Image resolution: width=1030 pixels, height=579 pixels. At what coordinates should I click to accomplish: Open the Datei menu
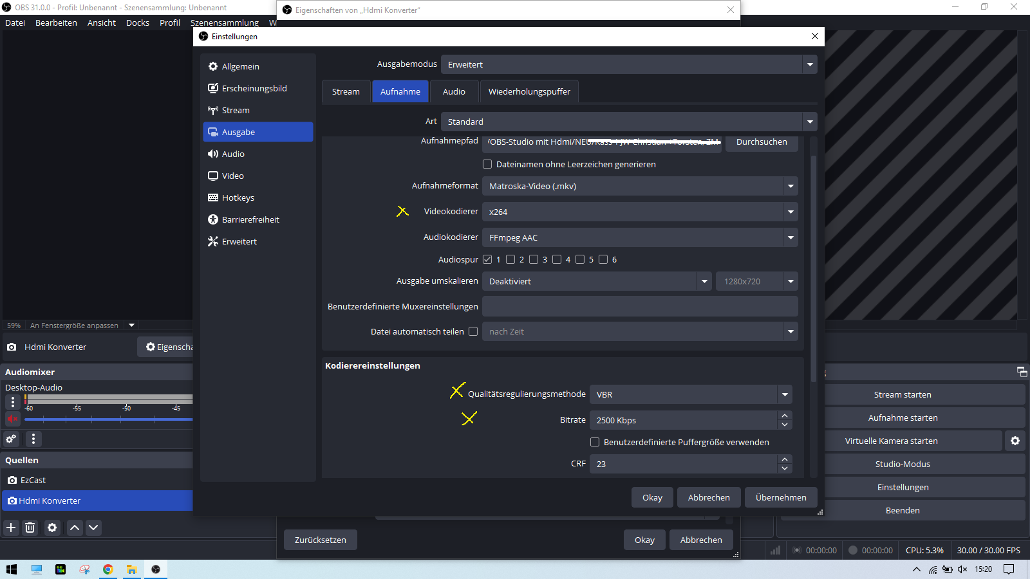pos(15,23)
